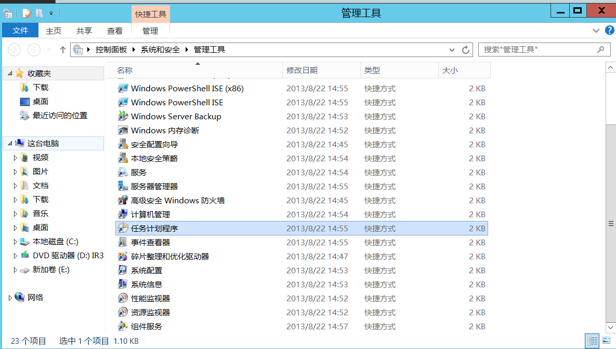The height and width of the screenshot is (349, 616).
Task: Click the 事件查看器 icon
Action: pos(123,243)
